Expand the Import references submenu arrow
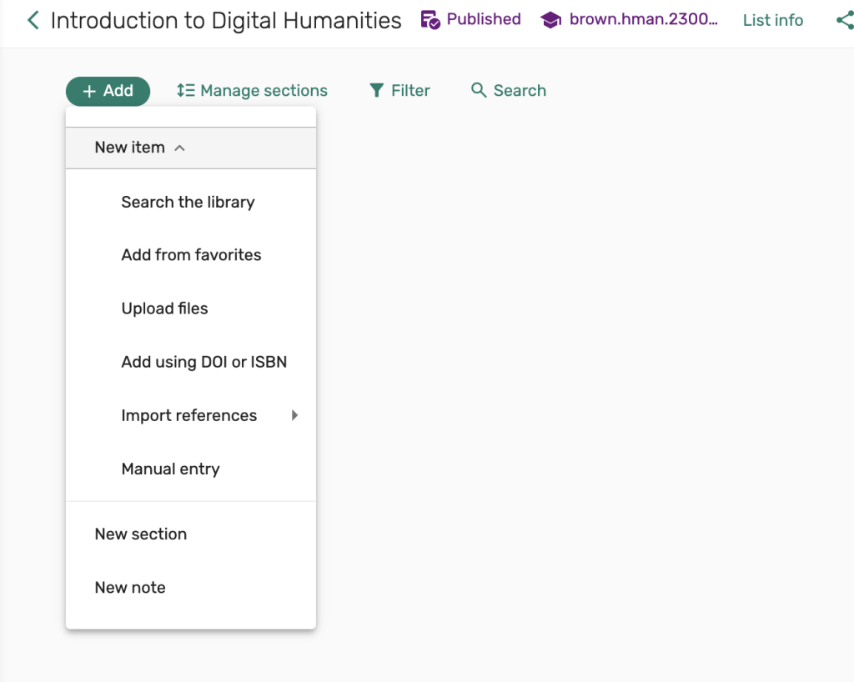This screenshot has height=682, width=854. tap(294, 415)
